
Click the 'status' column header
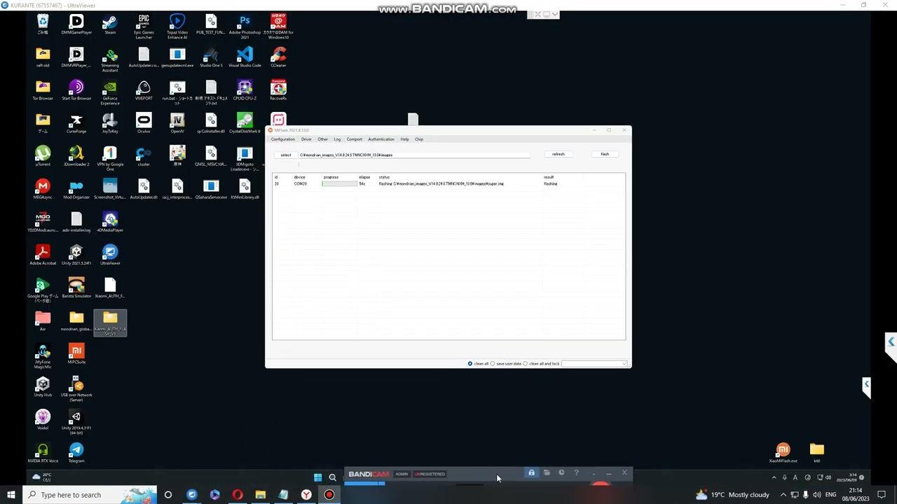384,177
